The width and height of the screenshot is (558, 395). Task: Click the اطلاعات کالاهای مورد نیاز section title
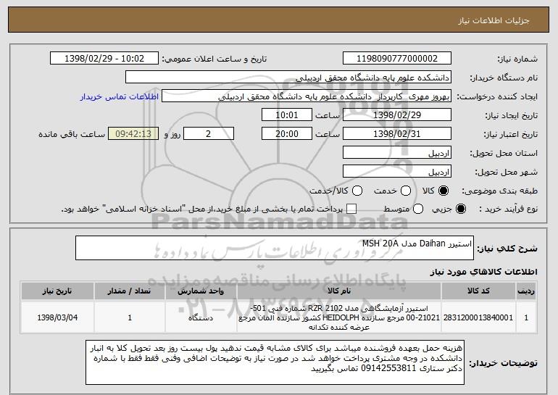483,272
